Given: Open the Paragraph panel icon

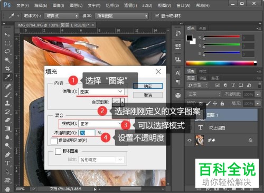Looking at the screenshot, I should (178, 82).
